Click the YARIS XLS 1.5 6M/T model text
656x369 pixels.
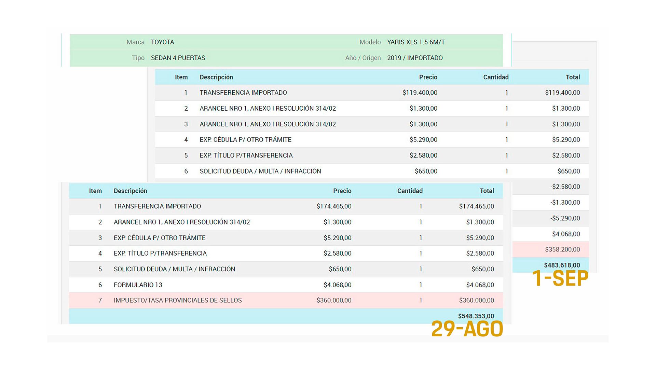pos(415,42)
